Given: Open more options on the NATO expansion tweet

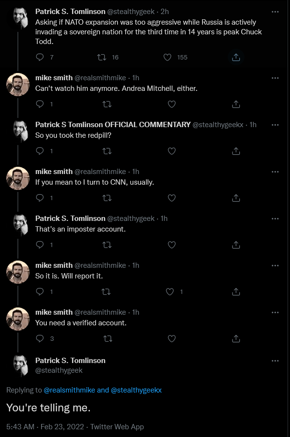Looking at the screenshot, I should point(275,12).
